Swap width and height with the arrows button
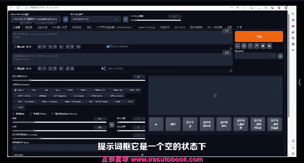Image resolution: width=304 pixels, height=163 pixels. [x=112, y=125]
